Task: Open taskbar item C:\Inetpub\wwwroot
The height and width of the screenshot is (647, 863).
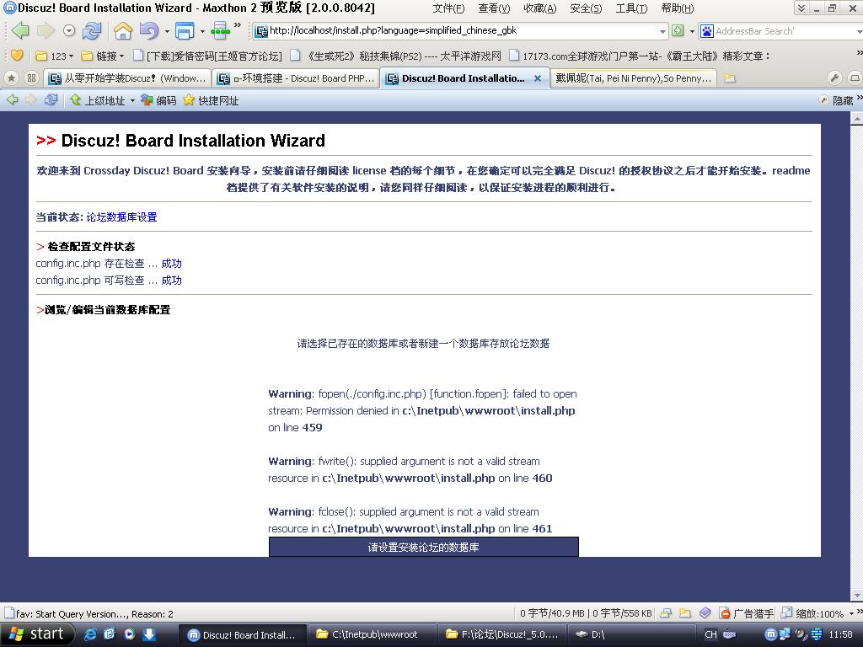Action: pos(371,635)
